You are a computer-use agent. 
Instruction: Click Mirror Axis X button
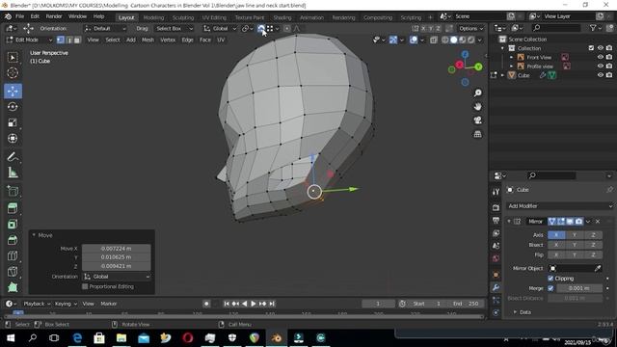(x=556, y=235)
